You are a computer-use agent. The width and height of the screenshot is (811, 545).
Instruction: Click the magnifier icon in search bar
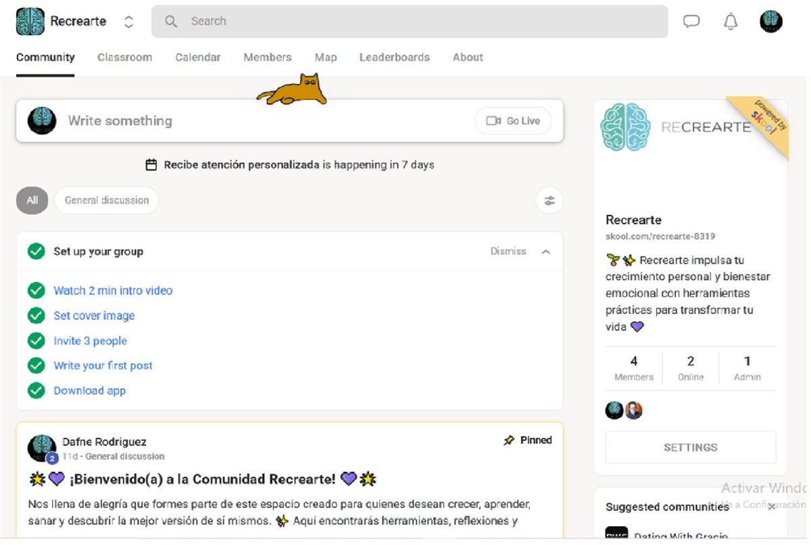click(x=171, y=22)
